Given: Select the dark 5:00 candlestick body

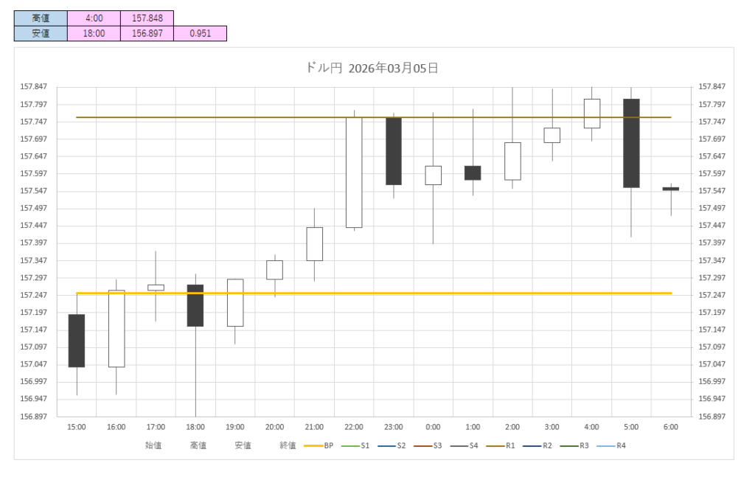Looking at the screenshot, I should (631, 142).
